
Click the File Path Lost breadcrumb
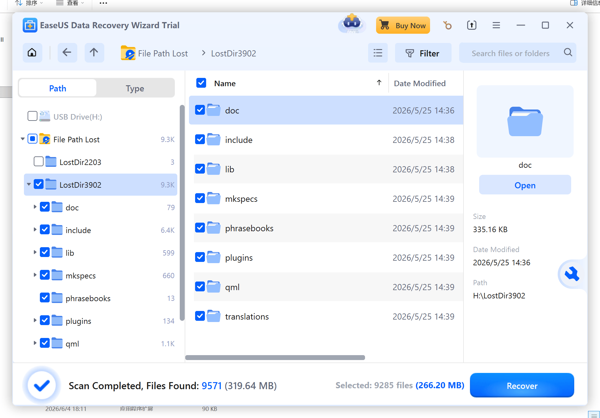163,53
